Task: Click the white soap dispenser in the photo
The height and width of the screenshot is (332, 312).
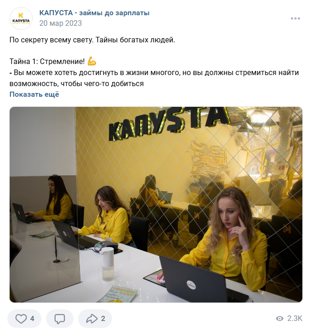Action: [108, 264]
